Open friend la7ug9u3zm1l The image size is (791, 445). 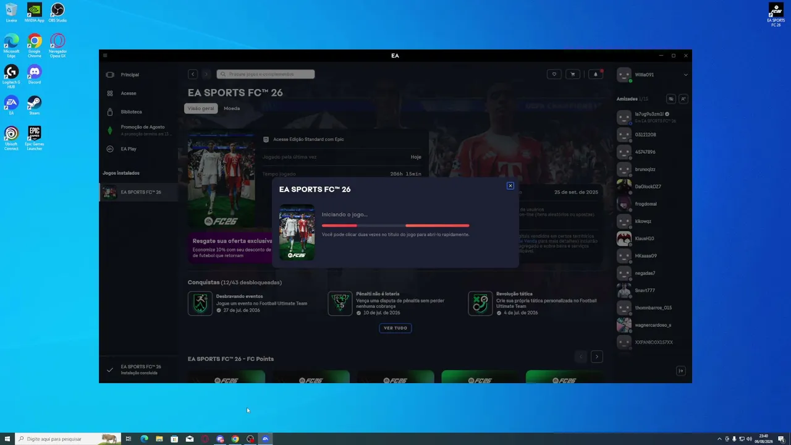[651, 117]
